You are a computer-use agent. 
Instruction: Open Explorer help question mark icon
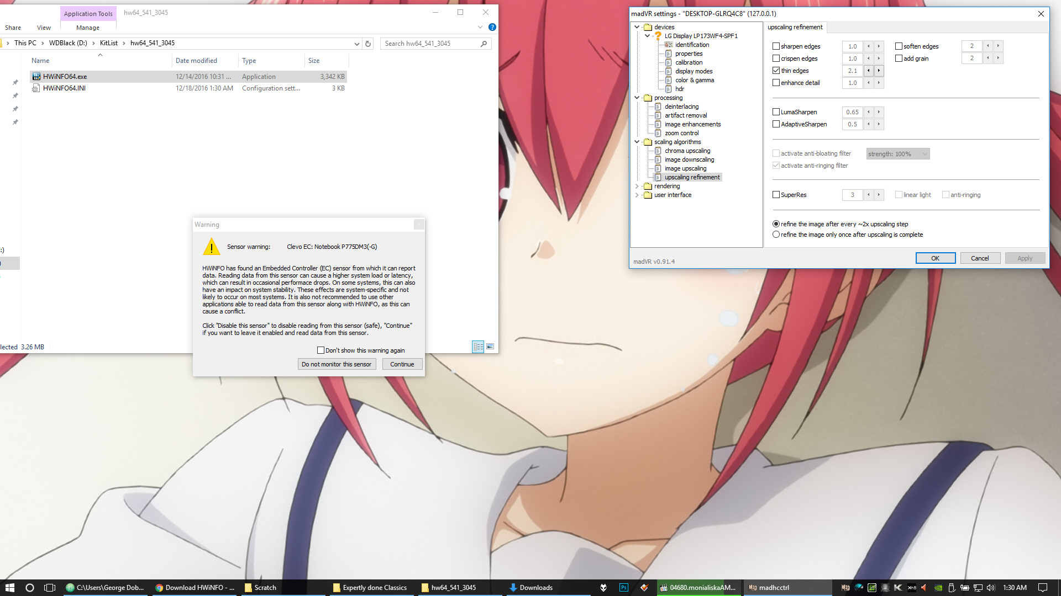492,27
